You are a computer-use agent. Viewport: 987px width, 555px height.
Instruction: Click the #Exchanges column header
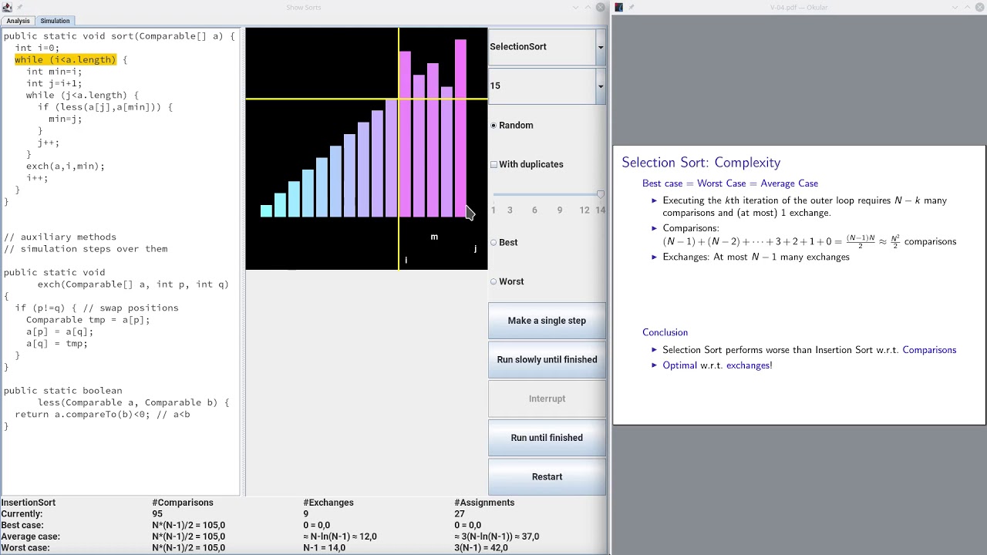click(x=328, y=503)
